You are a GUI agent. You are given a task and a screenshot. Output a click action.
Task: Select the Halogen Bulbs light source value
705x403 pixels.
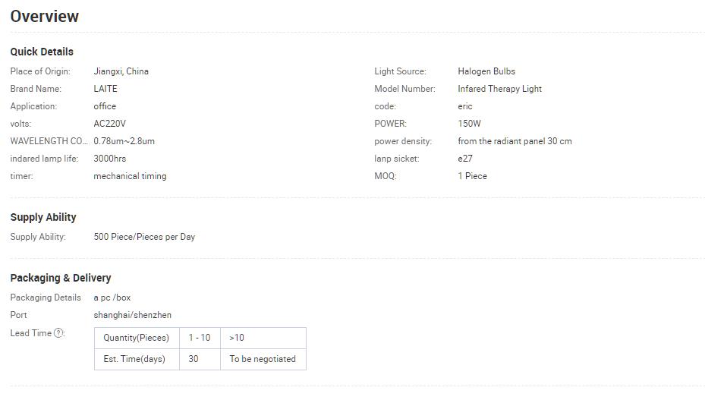[x=486, y=71]
